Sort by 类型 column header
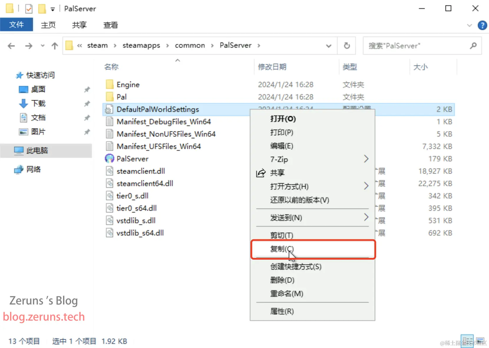 click(x=350, y=67)
